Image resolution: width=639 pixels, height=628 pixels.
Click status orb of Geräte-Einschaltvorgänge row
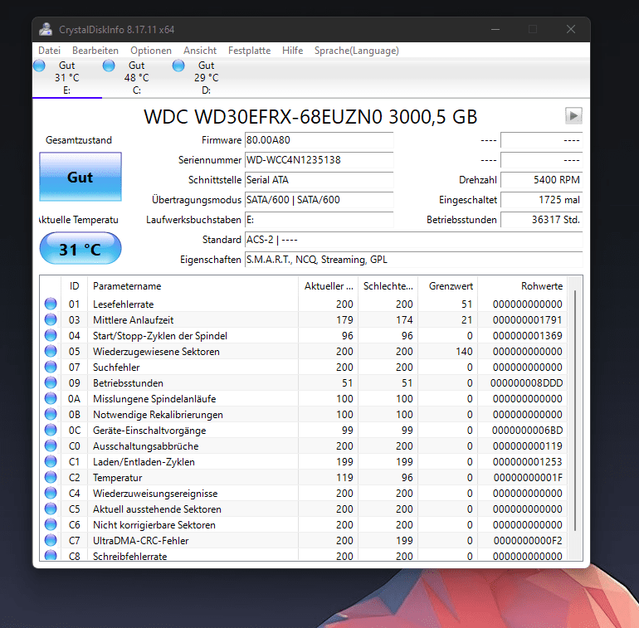pyautogui.click(x=51, y=430)
